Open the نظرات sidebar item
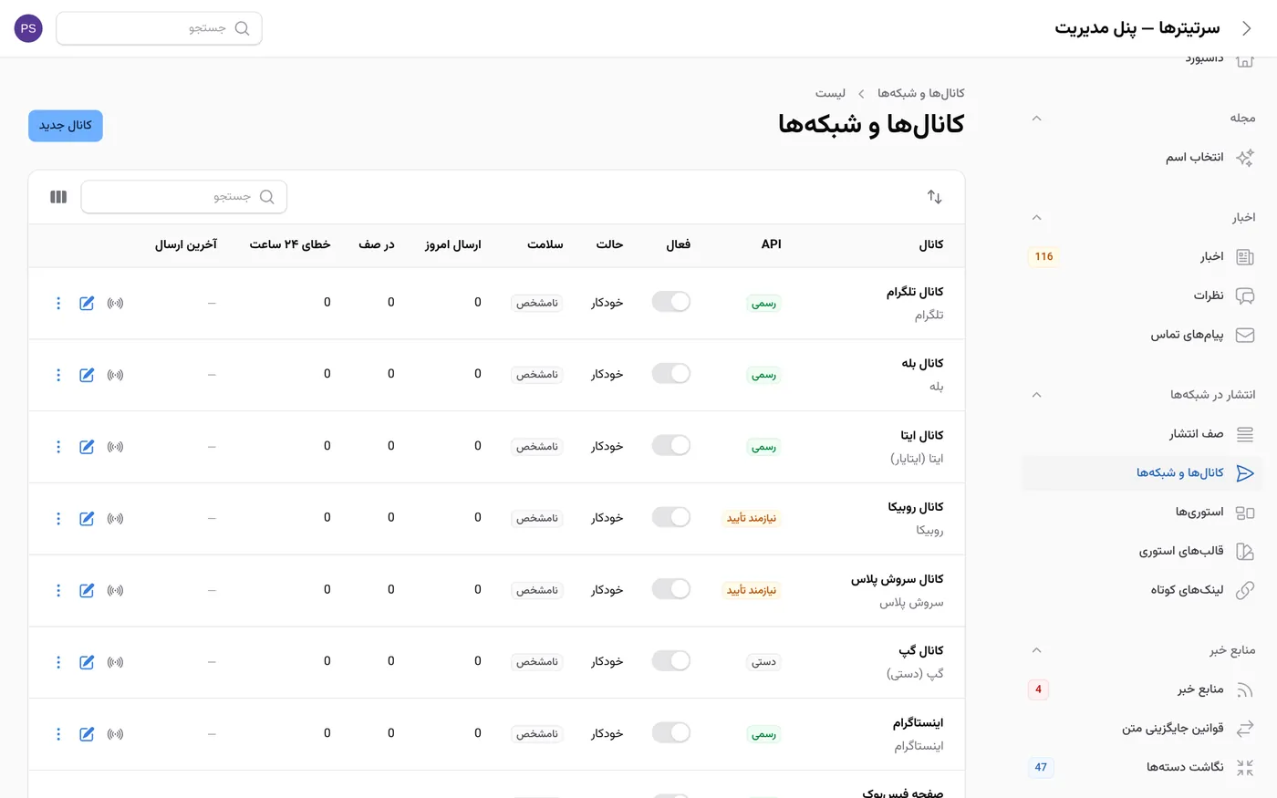 click(x=1142, y=295)
